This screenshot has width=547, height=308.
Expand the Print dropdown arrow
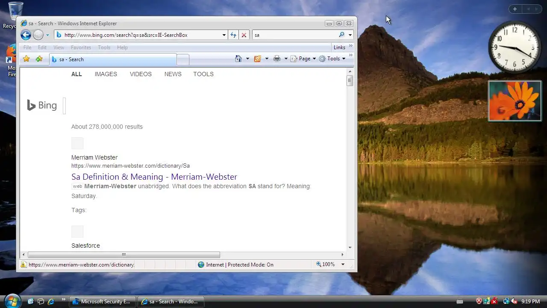(x=286, y=59)
